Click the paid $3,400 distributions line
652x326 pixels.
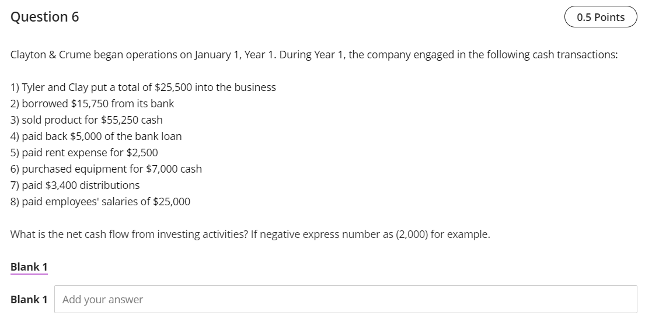(x=75, y=185)
